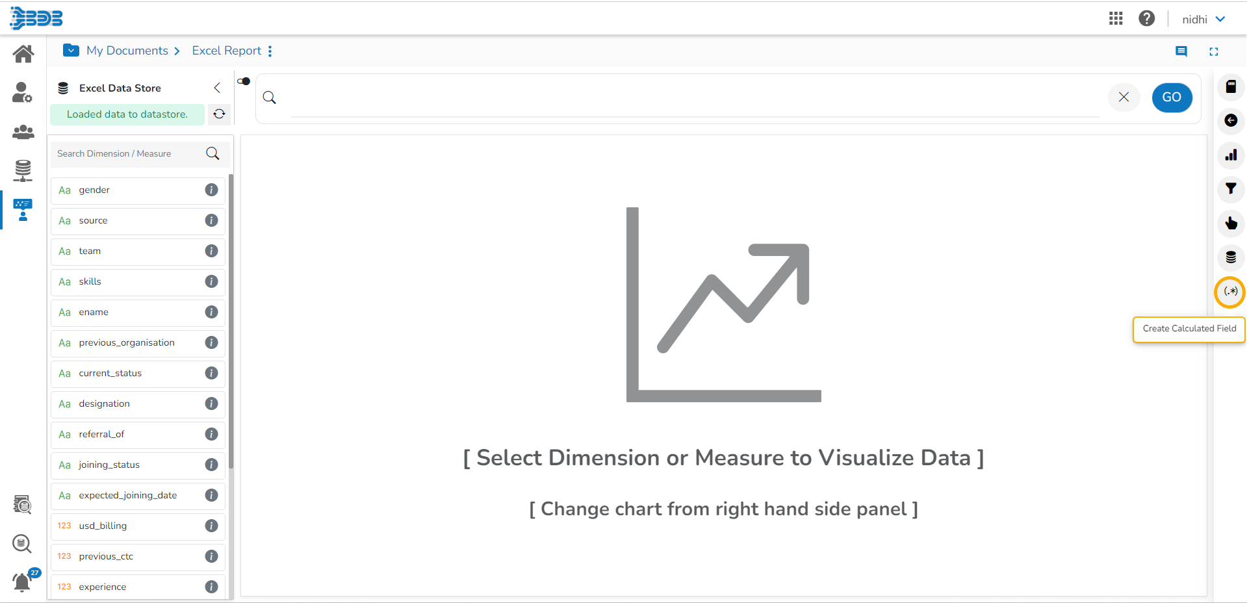This screenshot has height=603, width=1247.
Task: Open the comments icon
Action: [x=1181, y=51]
